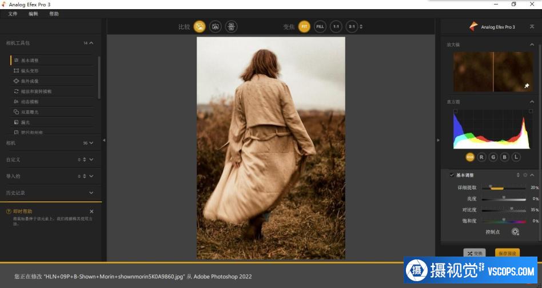Open the 帮助 menu
The height and width of the screenshot is (288, 542).
[54, 14]
